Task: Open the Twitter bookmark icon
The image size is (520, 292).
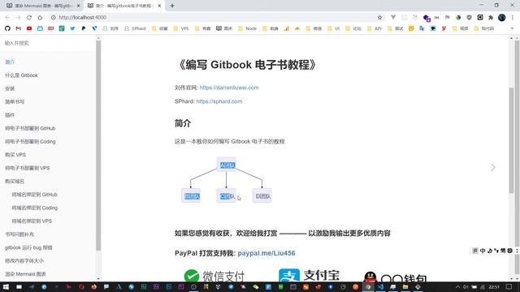Action: (x=72, y=28)
